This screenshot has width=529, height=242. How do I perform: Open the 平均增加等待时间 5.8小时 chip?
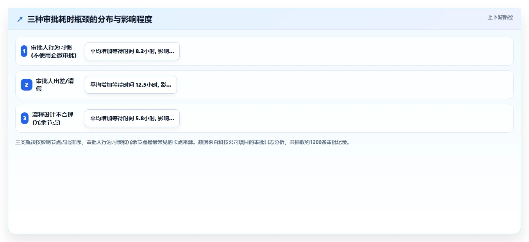(132, 118)
